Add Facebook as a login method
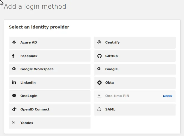This screenshot has height=136, width=184. [x=50, y=56]
